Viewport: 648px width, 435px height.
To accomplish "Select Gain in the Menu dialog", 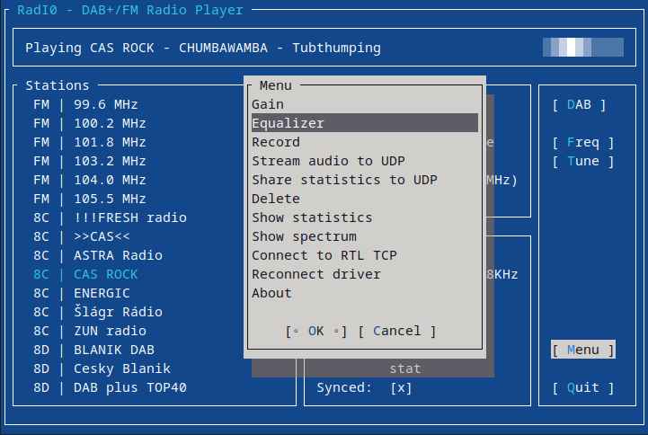I will click(x=365, y=104).
